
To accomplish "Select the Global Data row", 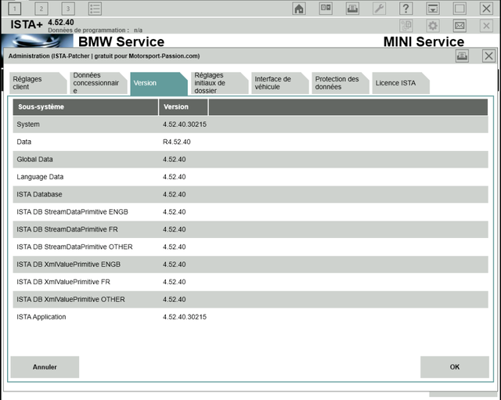I will click(x=250, y=160).
